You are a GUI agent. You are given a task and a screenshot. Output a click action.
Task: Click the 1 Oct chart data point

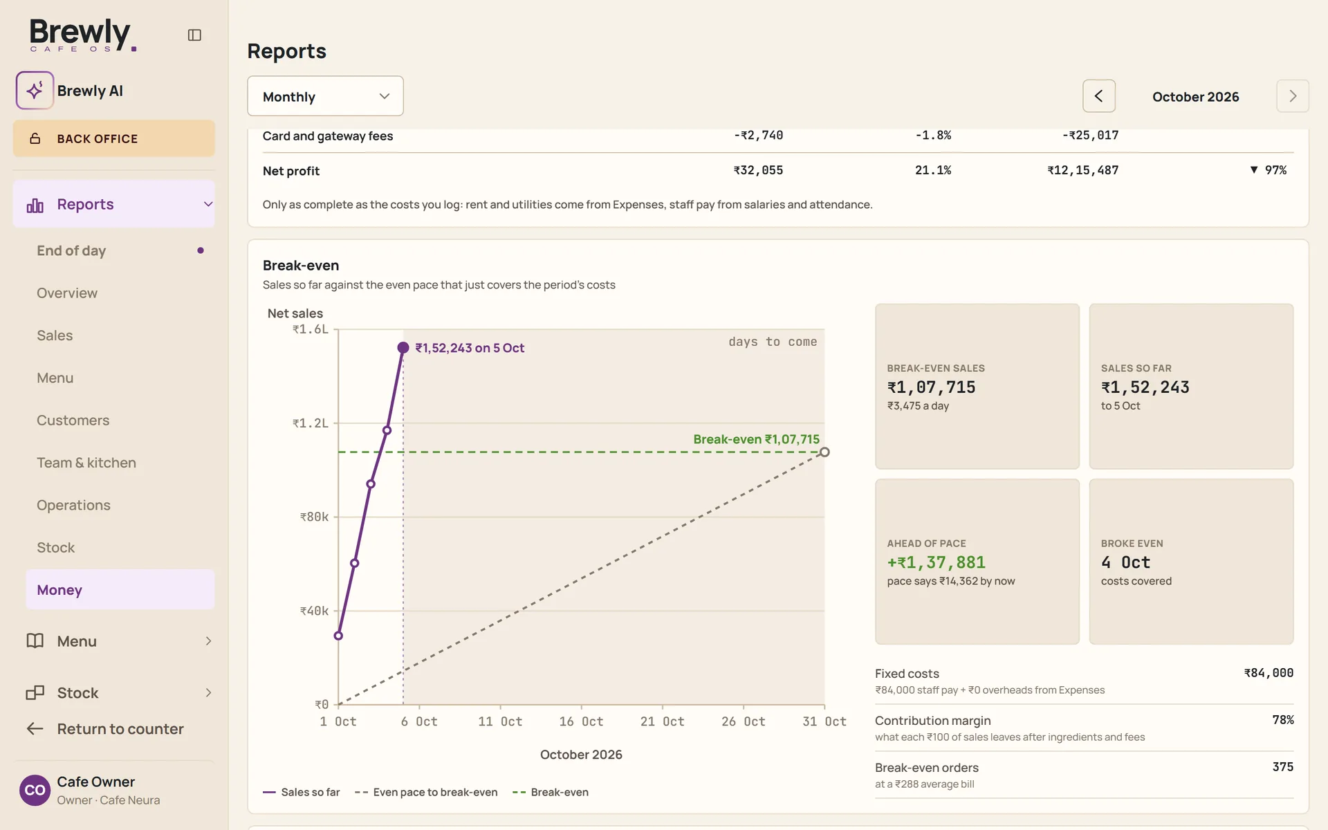338,636
